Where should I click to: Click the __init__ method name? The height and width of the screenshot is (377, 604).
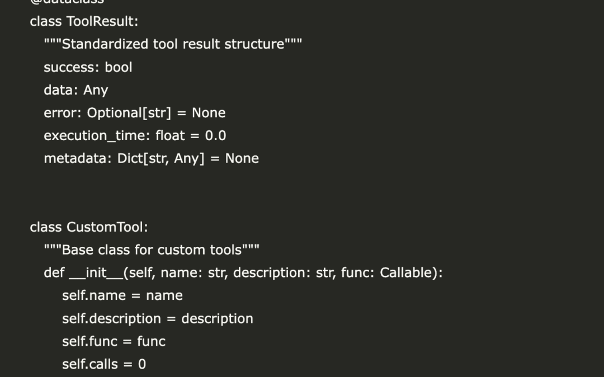click(96, 273)
